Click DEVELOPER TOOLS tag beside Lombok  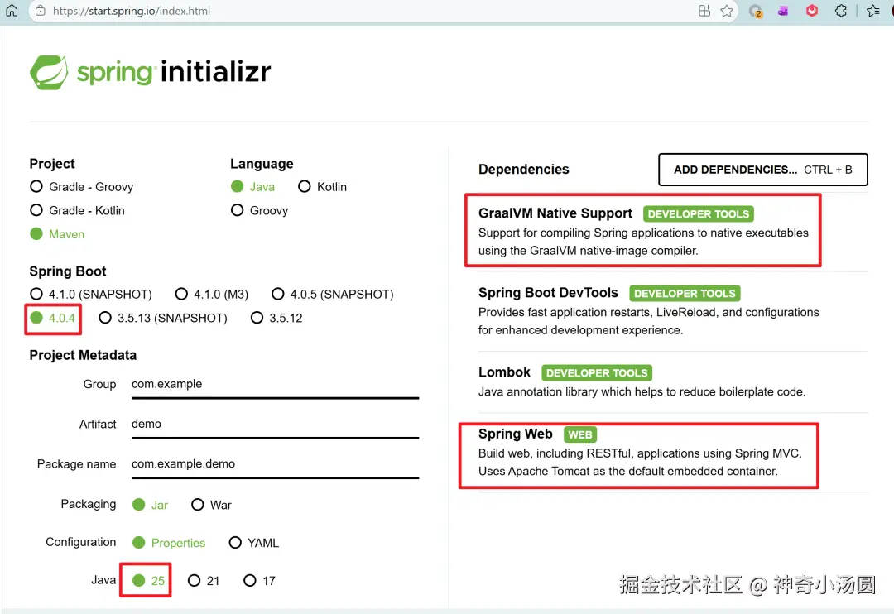pyautogui.click(x=597, y=373)
